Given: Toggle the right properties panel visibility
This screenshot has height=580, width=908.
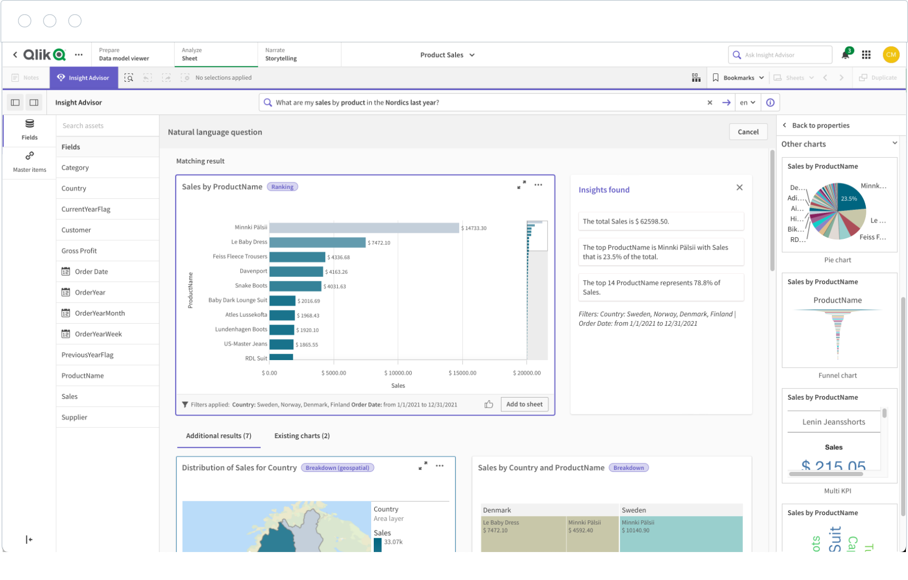Looking at the screenshot, I should point(34,103).
